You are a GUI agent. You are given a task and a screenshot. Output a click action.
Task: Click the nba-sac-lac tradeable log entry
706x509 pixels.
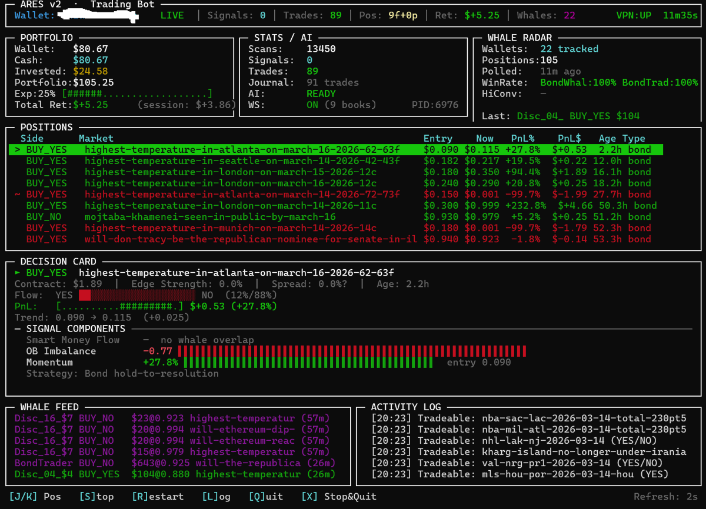(528, 418)
